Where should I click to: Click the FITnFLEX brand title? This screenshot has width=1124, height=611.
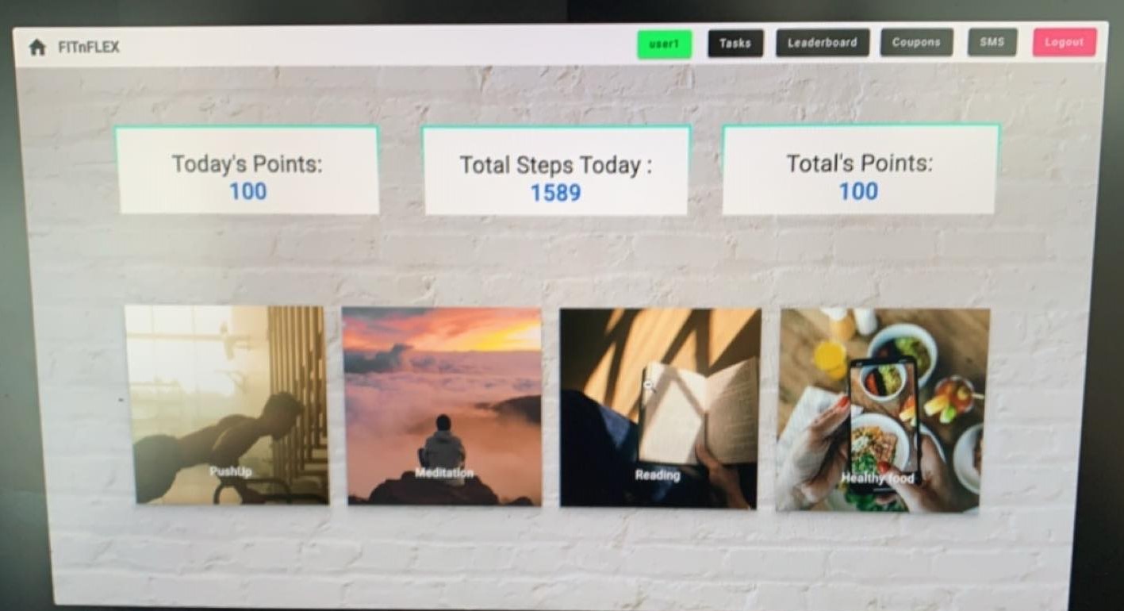point(89,48)
